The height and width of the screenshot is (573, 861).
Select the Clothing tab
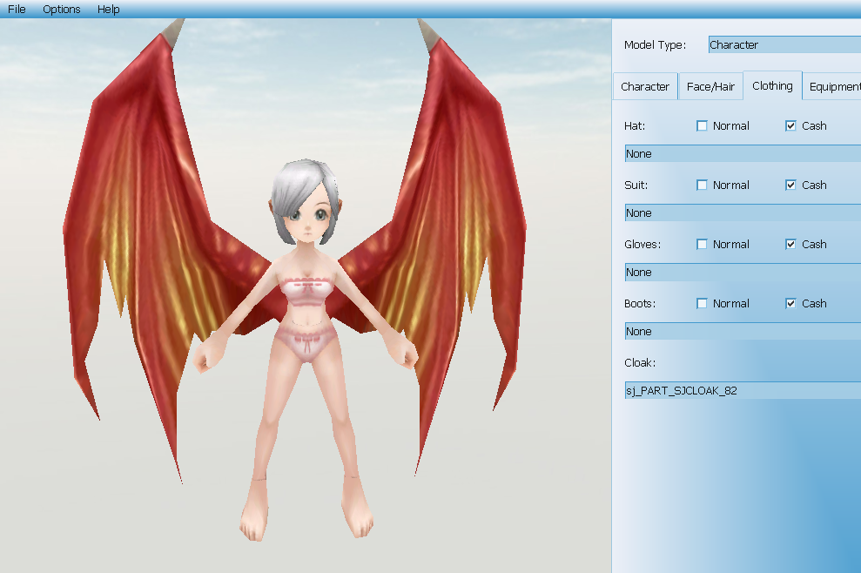pos(772,85)
